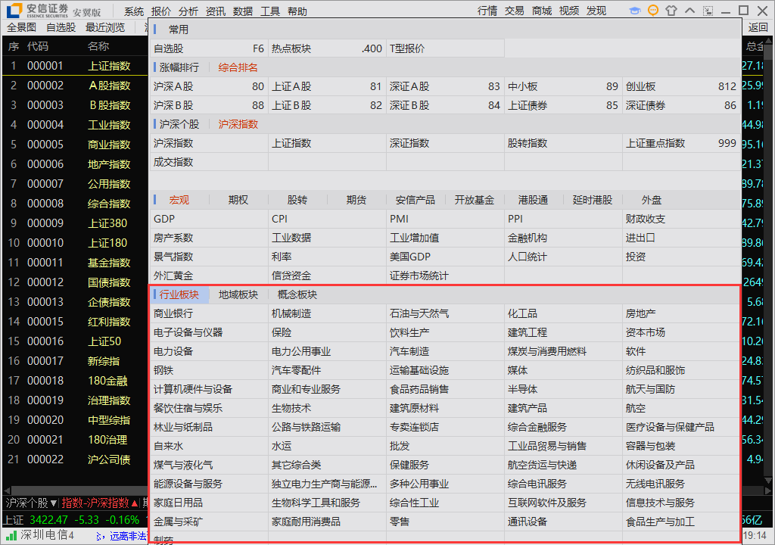Select the 000009 上证380 row
The height and width of the screenshot is (545, 775).
[x=75, y=223]
